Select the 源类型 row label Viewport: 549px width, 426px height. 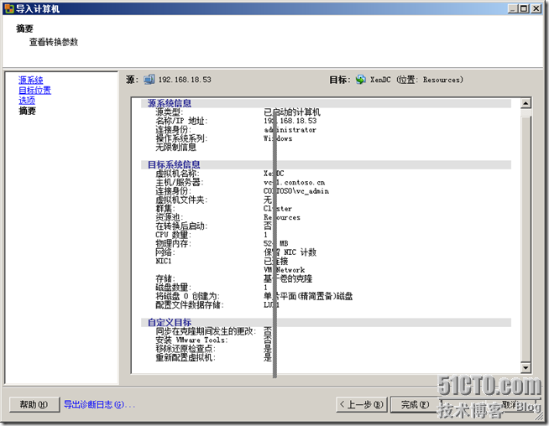169,112
